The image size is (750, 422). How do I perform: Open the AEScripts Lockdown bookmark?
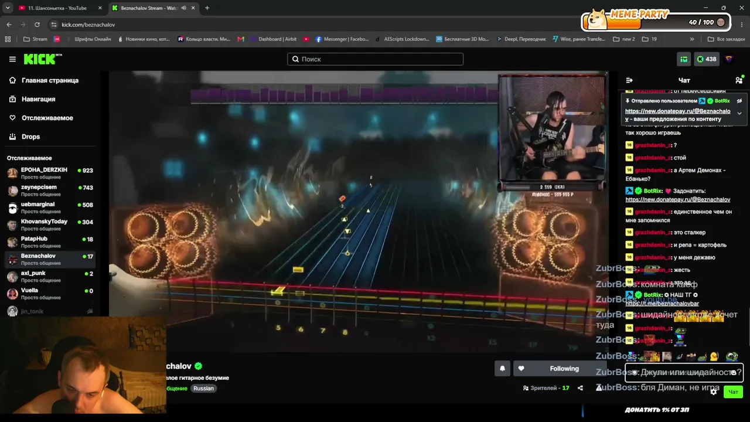(402, 39)
